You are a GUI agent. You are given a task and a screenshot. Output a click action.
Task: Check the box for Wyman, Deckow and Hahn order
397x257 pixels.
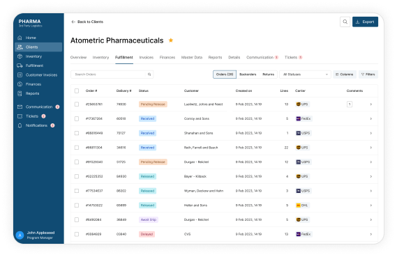pyautogui.click(x=77, y=191)
